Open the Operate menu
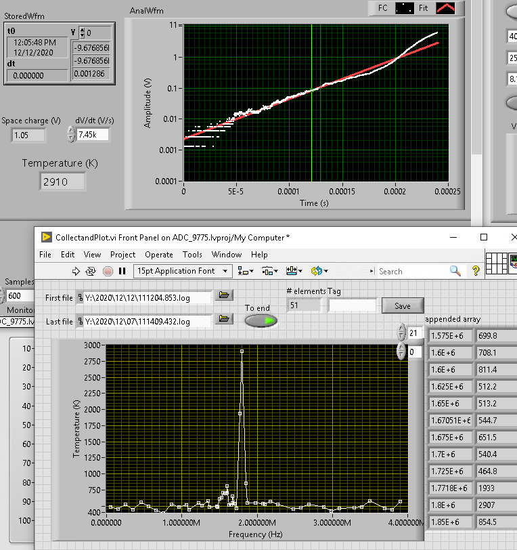 (x=159, y=255)
